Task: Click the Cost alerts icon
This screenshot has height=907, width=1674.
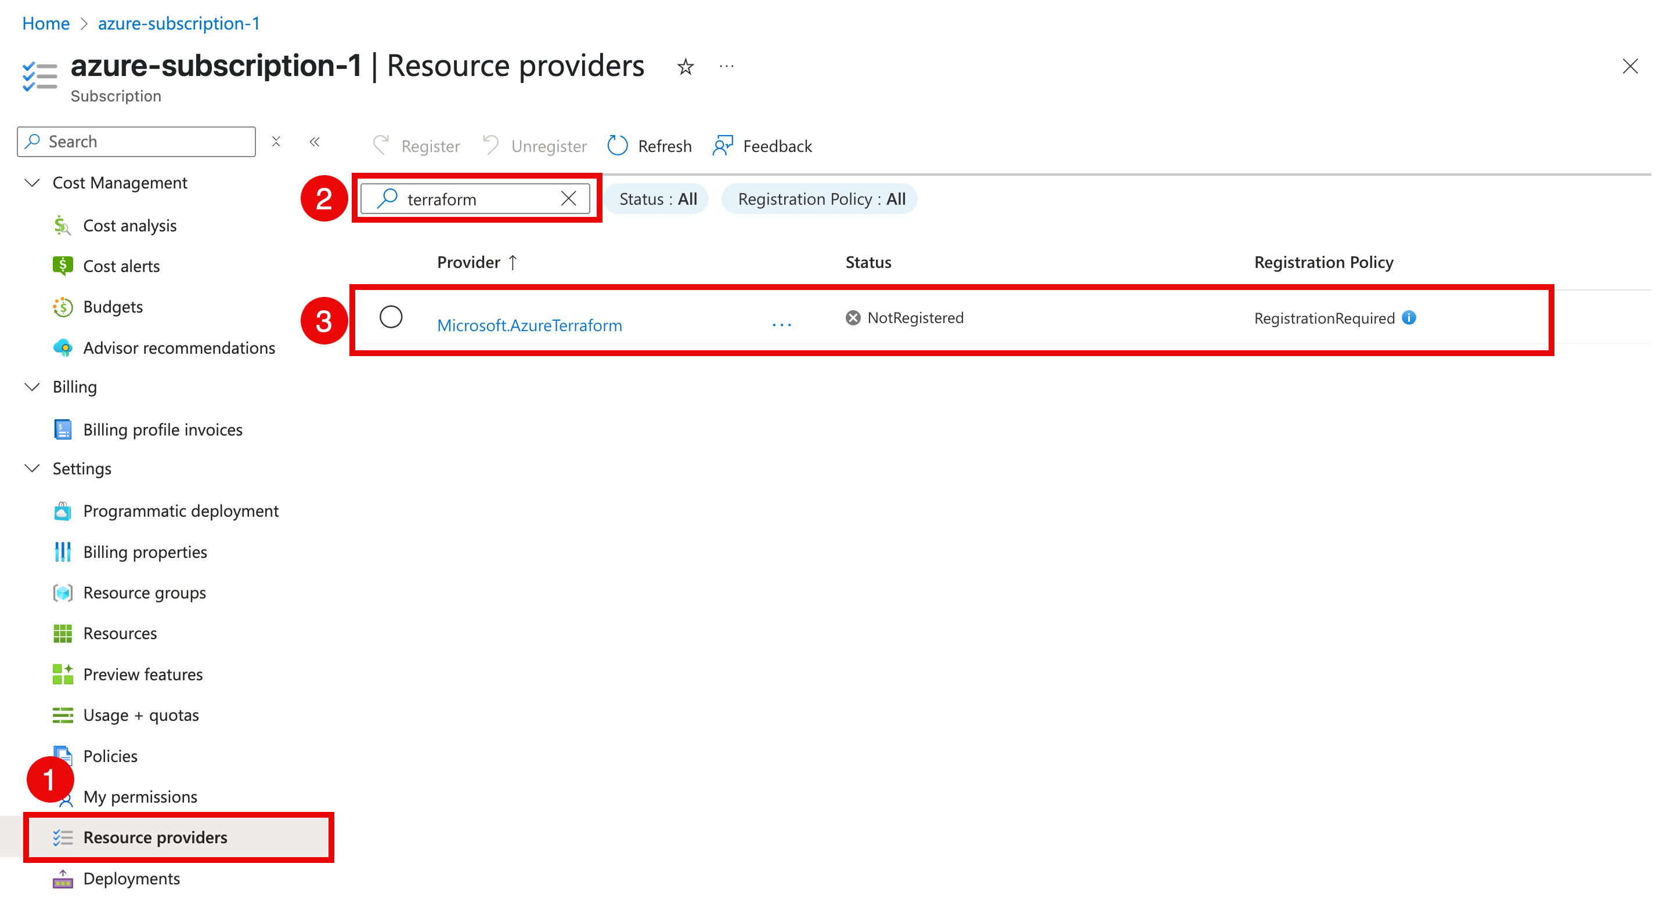Action: (x=62, y=266)
